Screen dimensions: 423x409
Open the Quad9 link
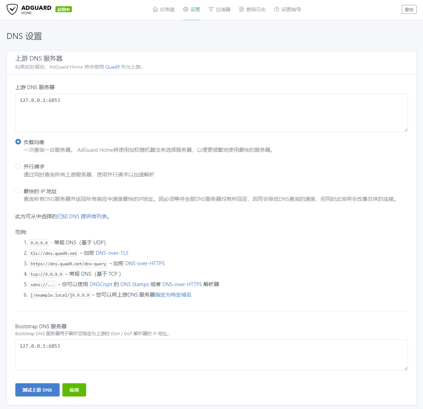point(112,67)
